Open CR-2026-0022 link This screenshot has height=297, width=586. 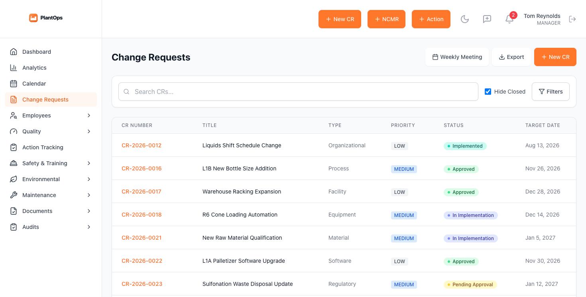coord(142,261)
